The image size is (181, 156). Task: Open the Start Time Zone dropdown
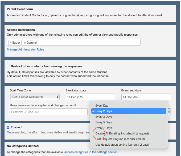[x=35, y=97]
